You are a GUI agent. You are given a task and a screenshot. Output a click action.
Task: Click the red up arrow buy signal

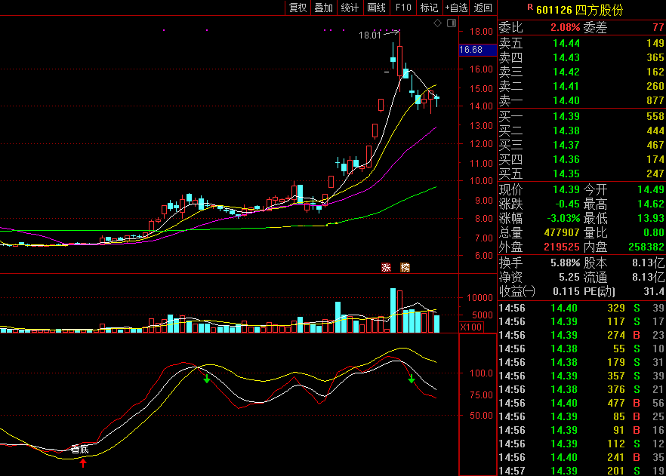point(83,463)
